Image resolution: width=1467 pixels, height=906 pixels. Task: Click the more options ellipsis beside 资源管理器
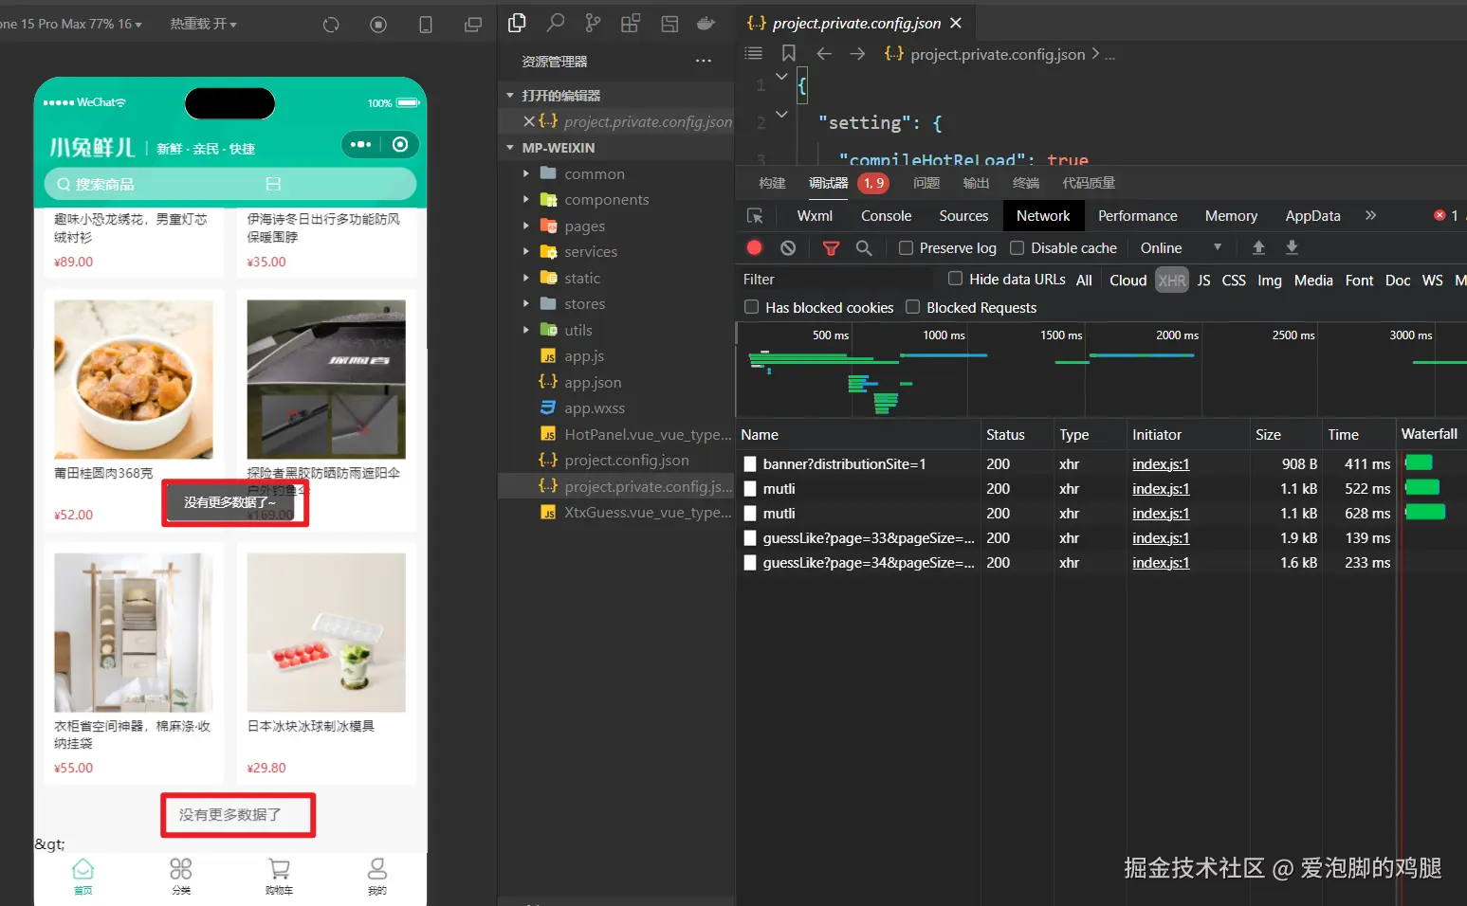click(x=703, y=61)
